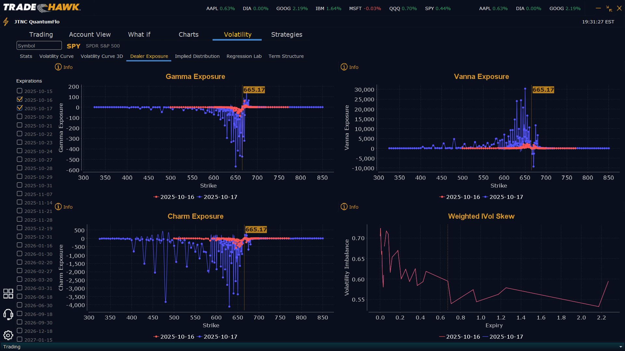The height and width of the screenshot is (351, 625).
Task: Uncheck the 2025-10-17 expiration checkbox
Action: [20, 108]
